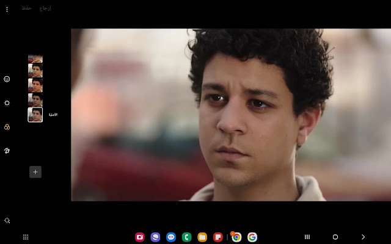The width and height of the screenshot is (391, 244).
Task: Launch Chrome from the taskbar
Action: tap(236, 237)
